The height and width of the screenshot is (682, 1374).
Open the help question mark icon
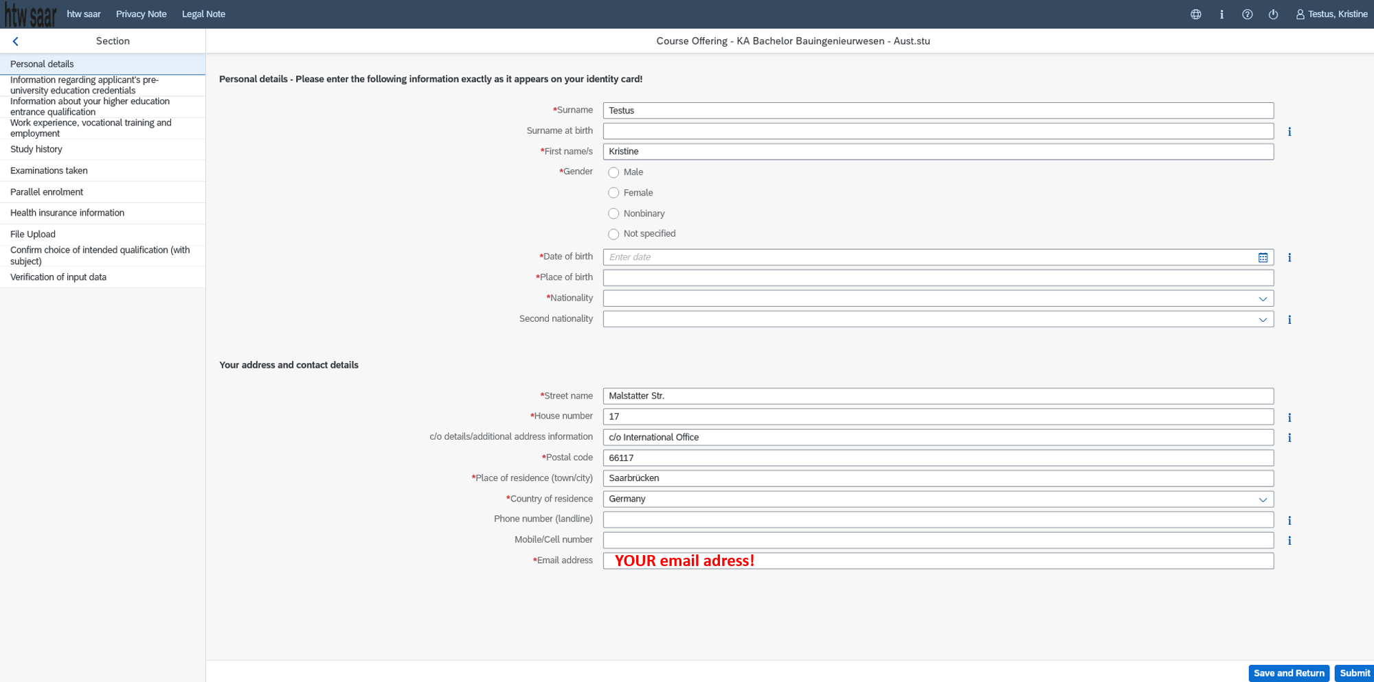point(1247,14)
